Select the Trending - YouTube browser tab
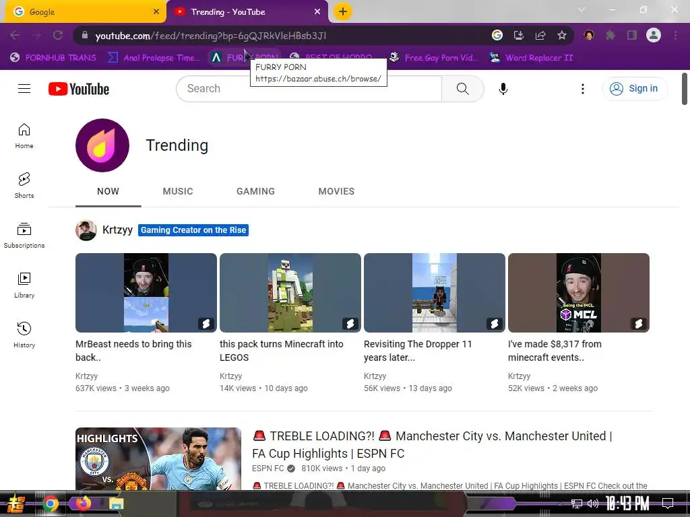This screenshot has width=690, height=517. tap(248, 12)
